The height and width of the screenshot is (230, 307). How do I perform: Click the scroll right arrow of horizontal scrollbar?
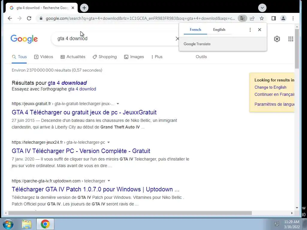(292, 213)
